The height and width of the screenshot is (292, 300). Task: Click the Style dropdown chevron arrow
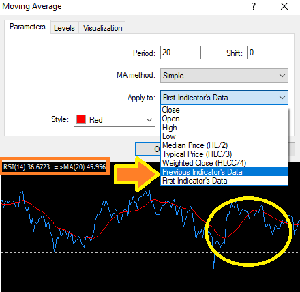pyautogui.click(x=149, y=120)
